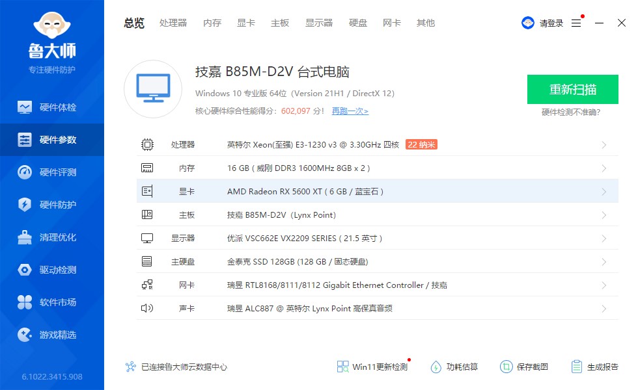This screenshot has width=638, height=390.
Task: Click 硬件检测不准确? link
Action: (571, 112)
